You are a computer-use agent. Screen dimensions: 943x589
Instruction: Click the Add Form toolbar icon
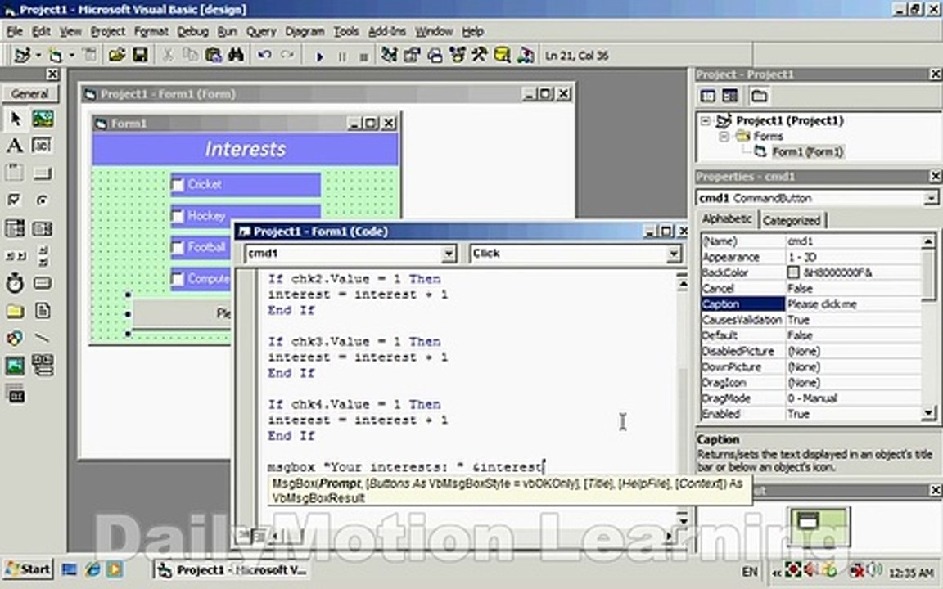click(56, 56)
